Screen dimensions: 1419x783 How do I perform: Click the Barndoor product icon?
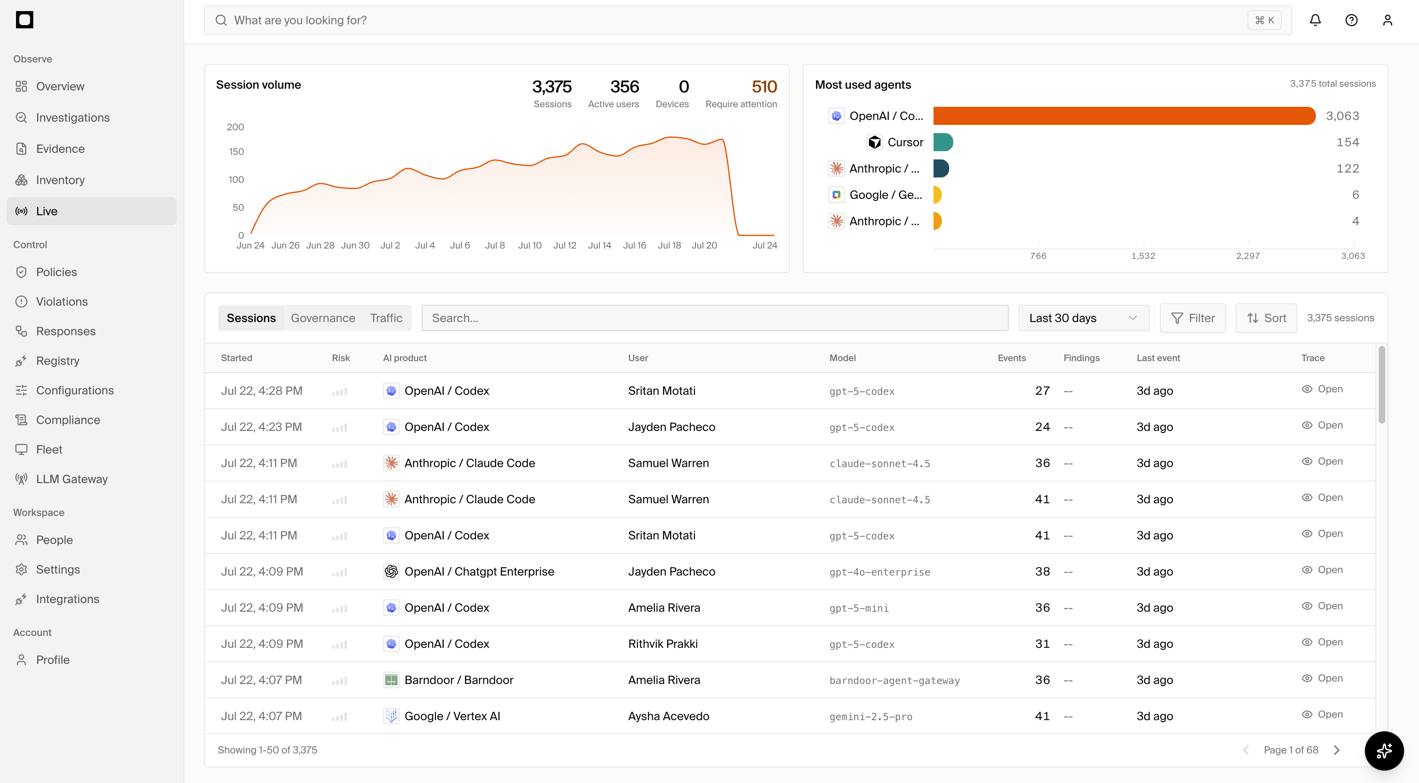coord(391,680)
